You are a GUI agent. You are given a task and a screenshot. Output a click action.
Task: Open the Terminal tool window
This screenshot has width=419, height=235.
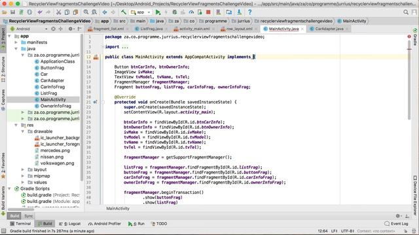(20, 223)
